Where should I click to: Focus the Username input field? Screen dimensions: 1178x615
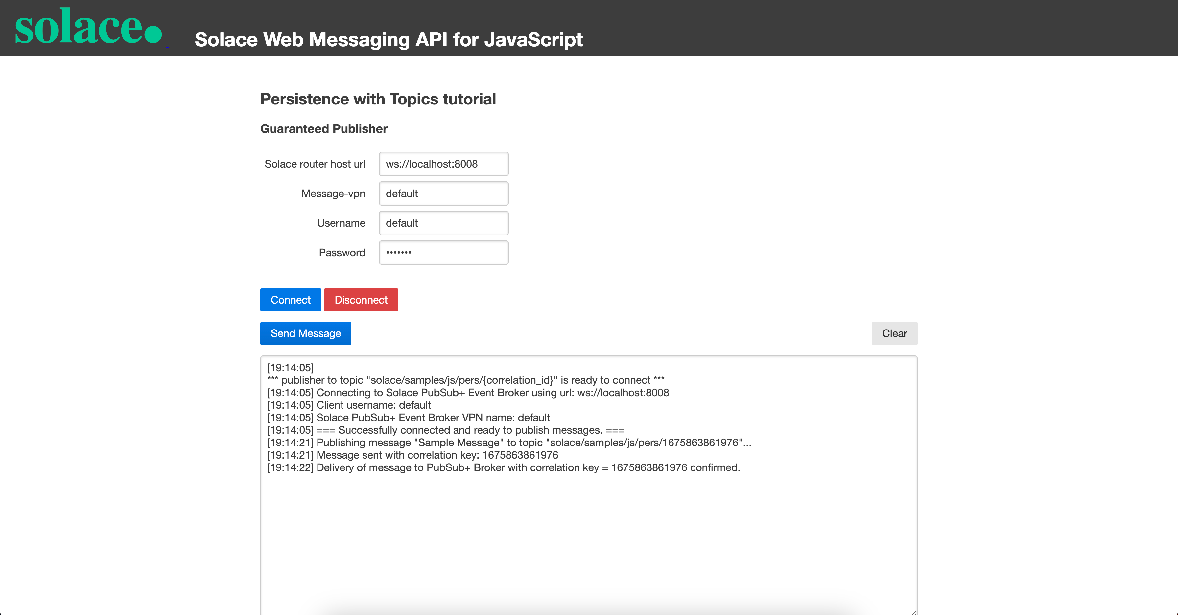443,223
